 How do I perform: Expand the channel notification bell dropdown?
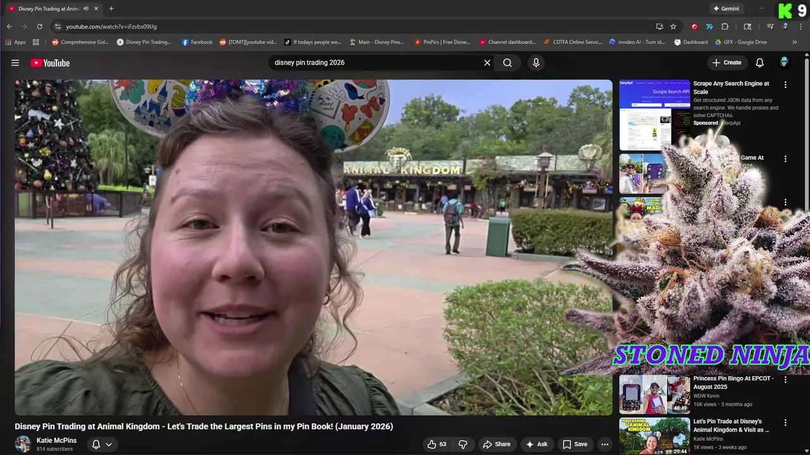[x=102, y=444]
